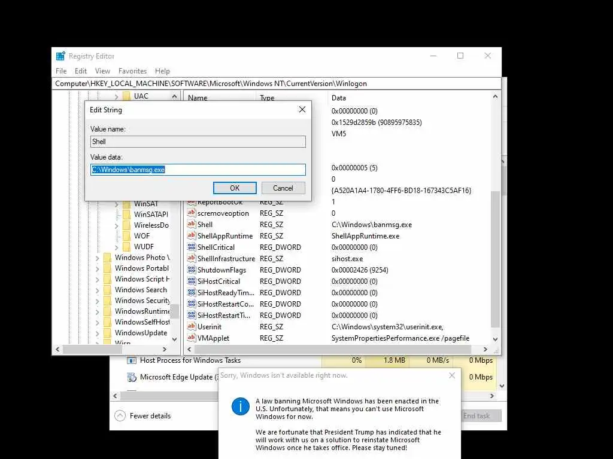Expand the WirelessDo tree folder
Image resolution: width=613 pixels, height=459 pixels.
click(117, 225)
